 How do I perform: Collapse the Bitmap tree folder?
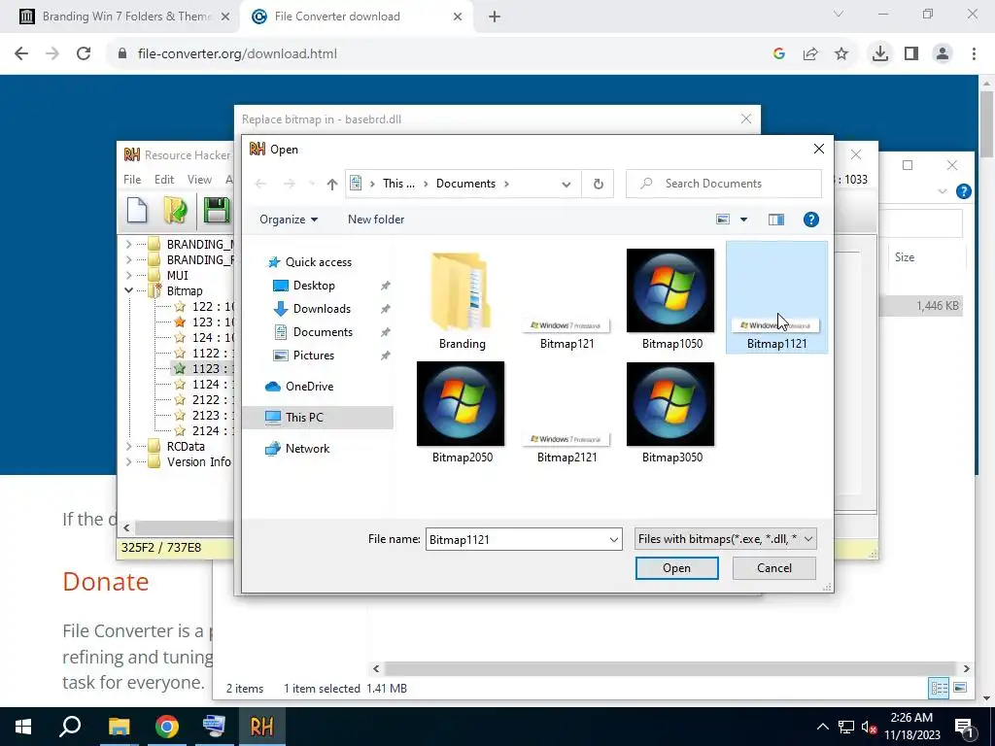pyautogui.click(x=129, y=290)
